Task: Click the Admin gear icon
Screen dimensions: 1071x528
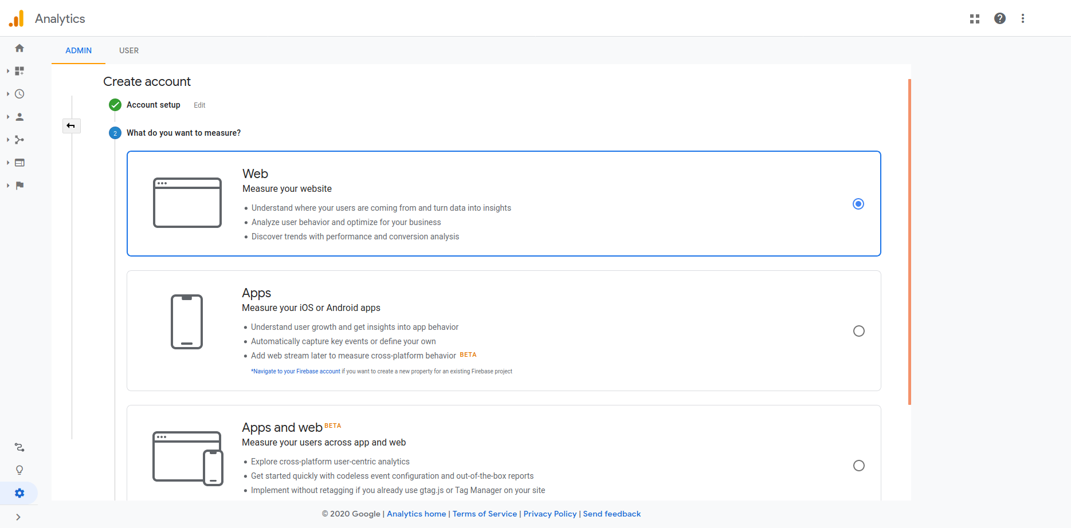Action: point(19,493)
